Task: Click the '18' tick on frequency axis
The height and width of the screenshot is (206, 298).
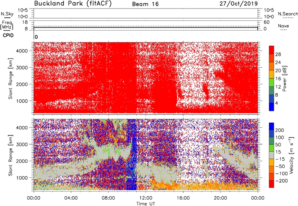Action: pyautogui.click(x=25, y=22)
